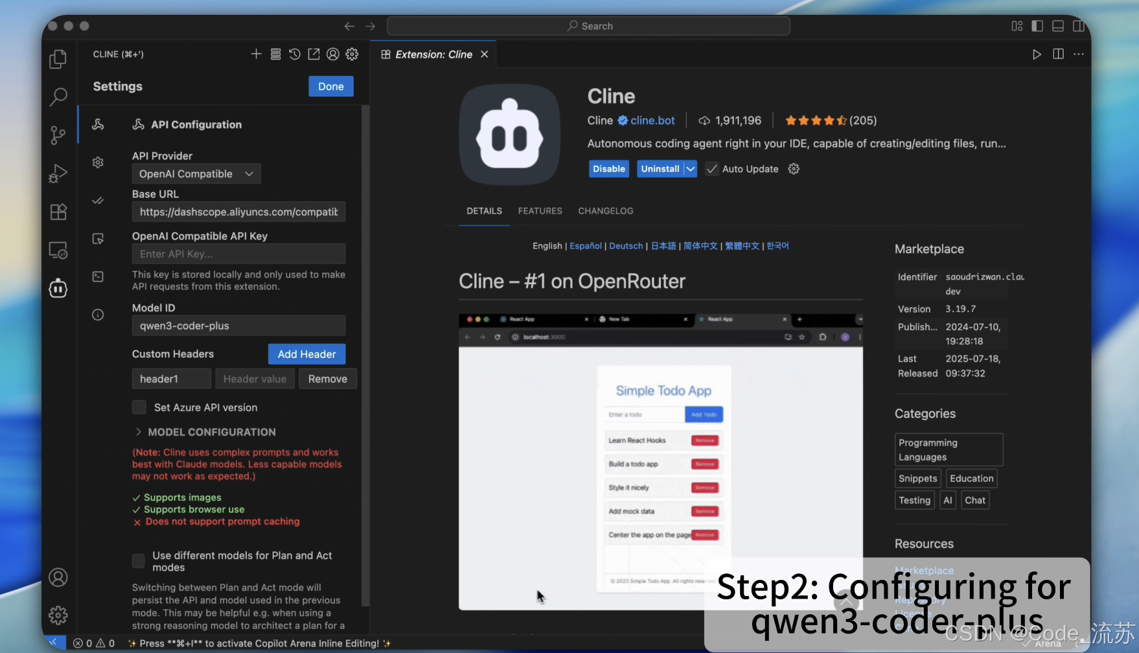The height and width of the screenshot is (653, 1139).
Task: Click the Run triangle icon in editor toolbar
Action: [x=1037, y=54]
